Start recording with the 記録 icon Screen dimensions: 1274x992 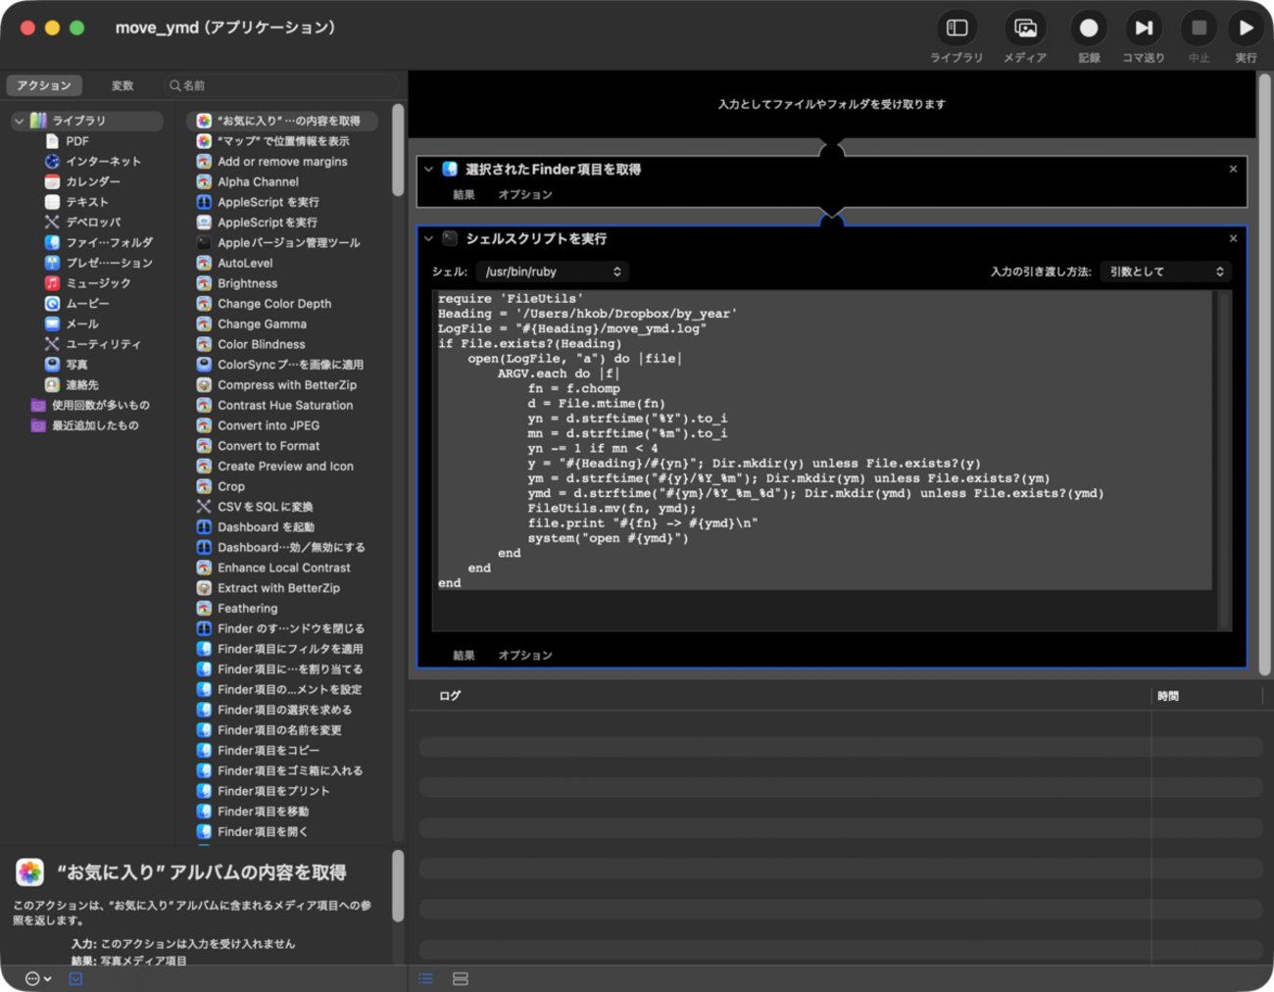tap(1088, 28)
